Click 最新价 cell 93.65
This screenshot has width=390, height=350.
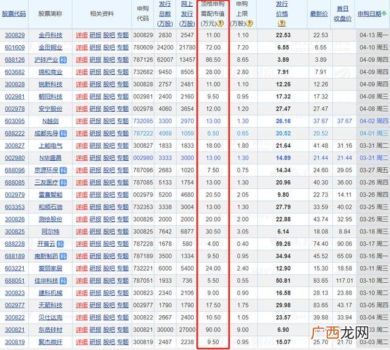click(321, 281)
